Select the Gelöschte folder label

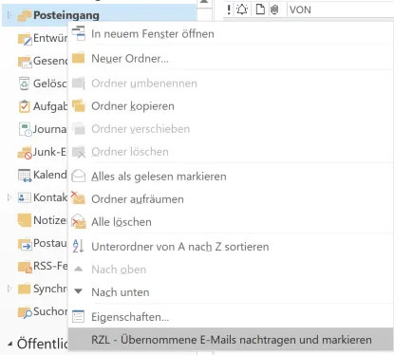[x=50, y=84]
